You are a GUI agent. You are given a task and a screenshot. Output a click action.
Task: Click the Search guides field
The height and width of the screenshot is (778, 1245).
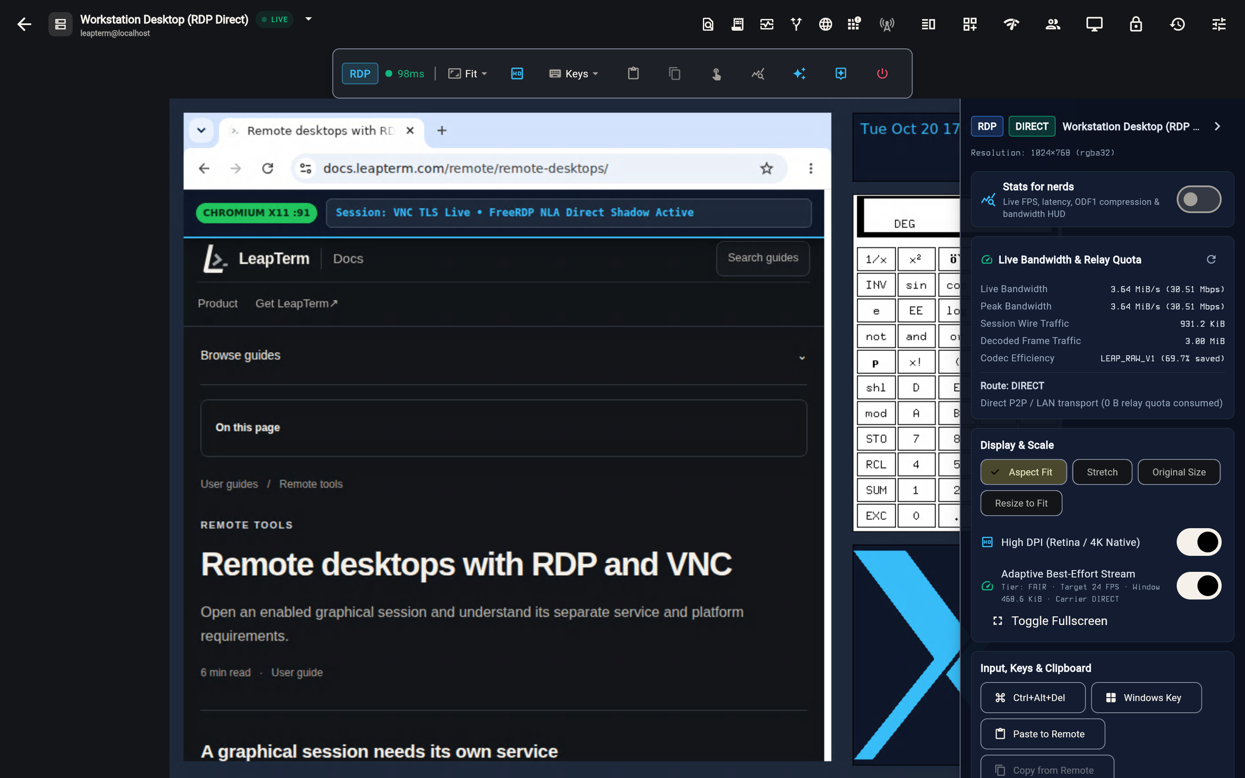pyautogui.click(x=763, y=258)
